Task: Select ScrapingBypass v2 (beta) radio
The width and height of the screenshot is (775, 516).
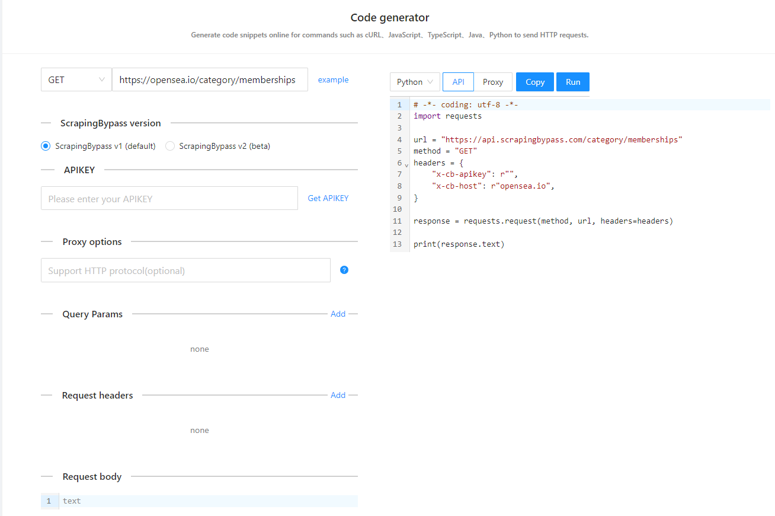Action: pos(170,146)
